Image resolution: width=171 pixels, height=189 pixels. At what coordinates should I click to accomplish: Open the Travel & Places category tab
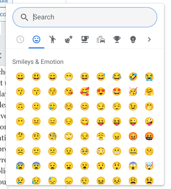pyautogui.click(x=101, y=40)
